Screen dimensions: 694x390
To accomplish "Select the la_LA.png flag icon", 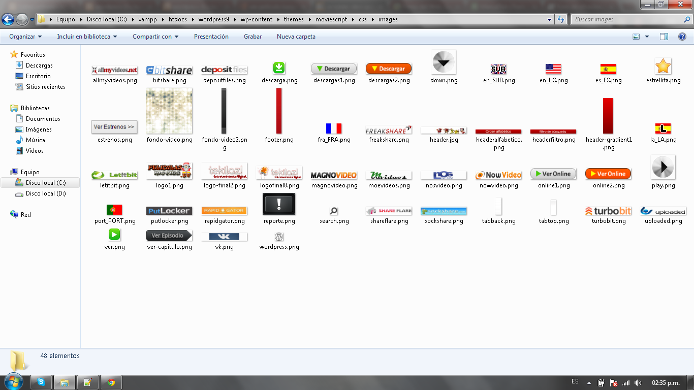I will click(x=663, y=129).
